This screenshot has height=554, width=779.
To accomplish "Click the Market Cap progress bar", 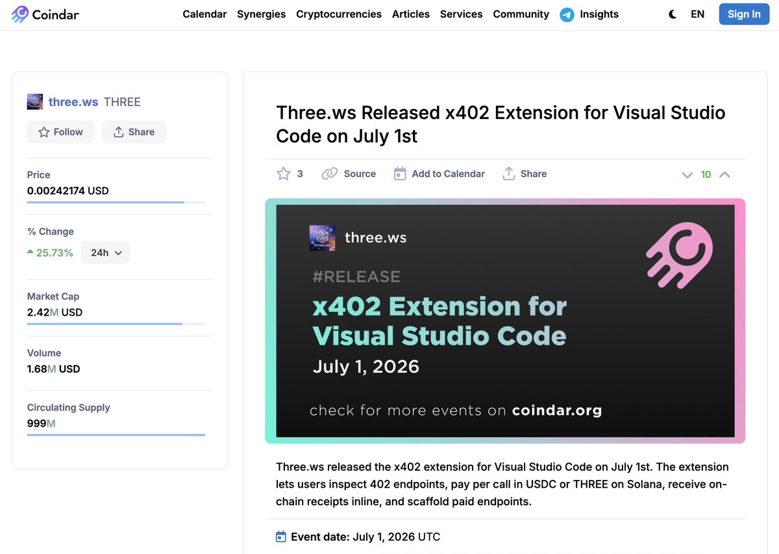I will (x=116, y=323).
